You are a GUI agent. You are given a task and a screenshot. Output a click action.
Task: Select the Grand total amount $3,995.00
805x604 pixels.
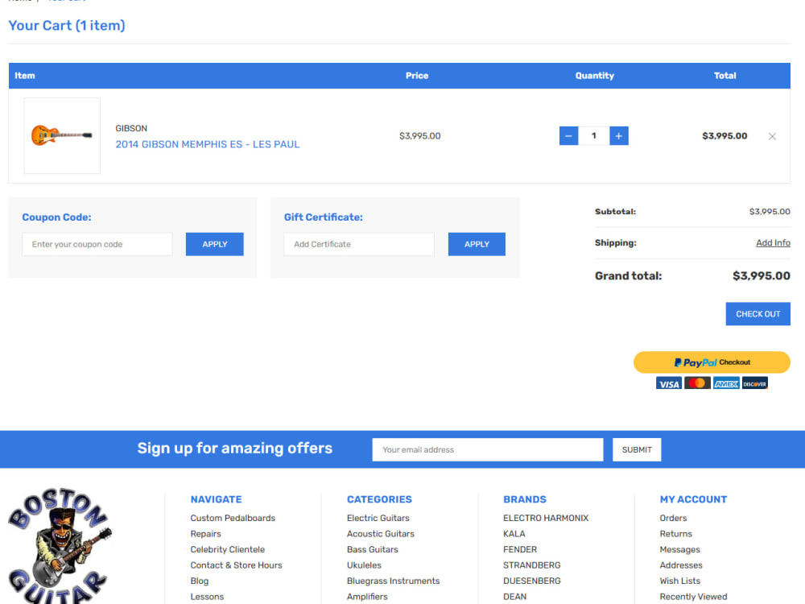(762, 275)
